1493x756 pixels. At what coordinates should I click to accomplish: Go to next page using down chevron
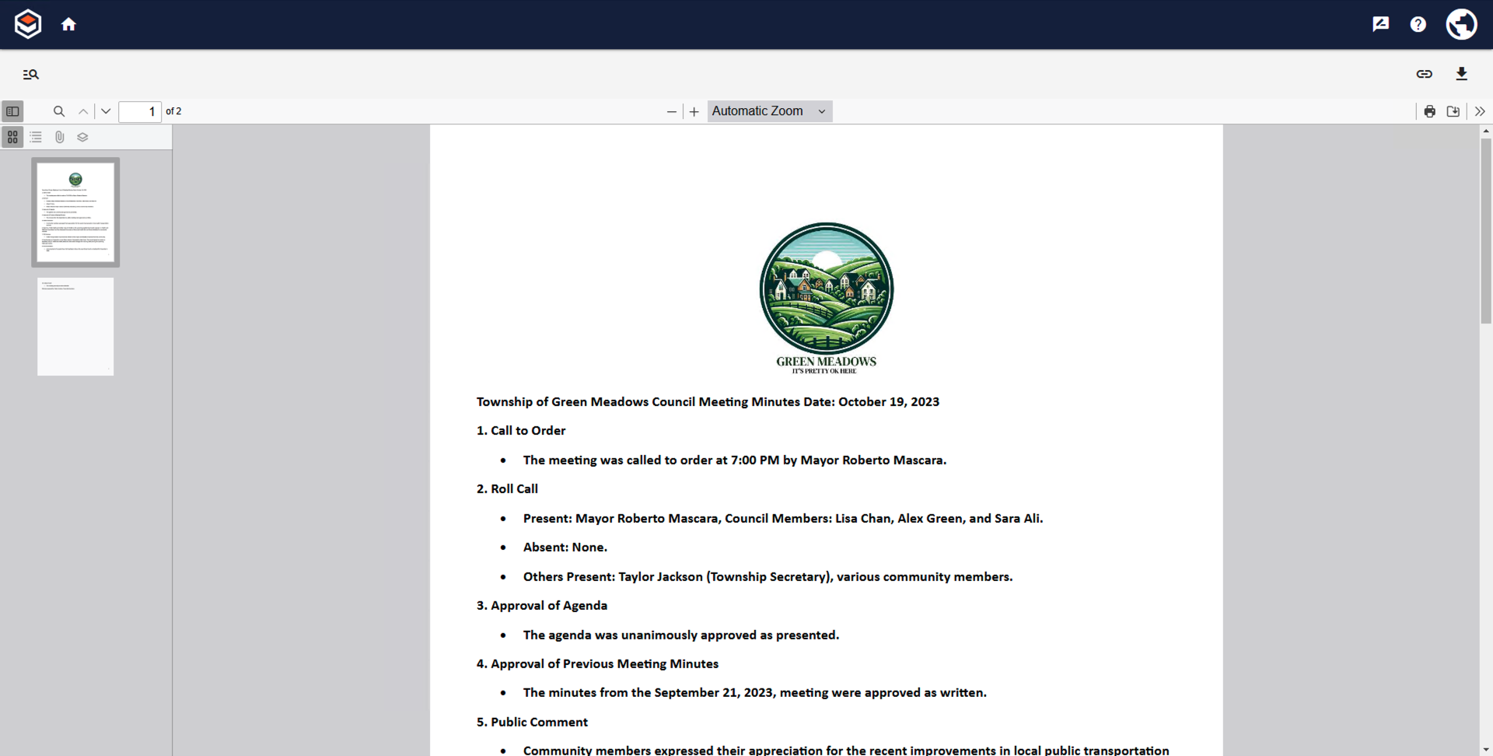[106, 111]
